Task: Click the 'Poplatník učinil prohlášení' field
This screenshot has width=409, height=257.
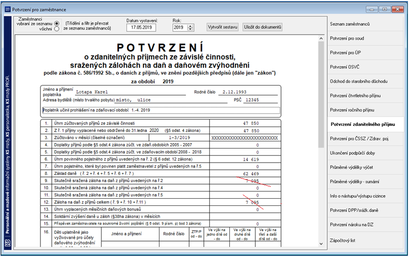Action: [161, 110]
